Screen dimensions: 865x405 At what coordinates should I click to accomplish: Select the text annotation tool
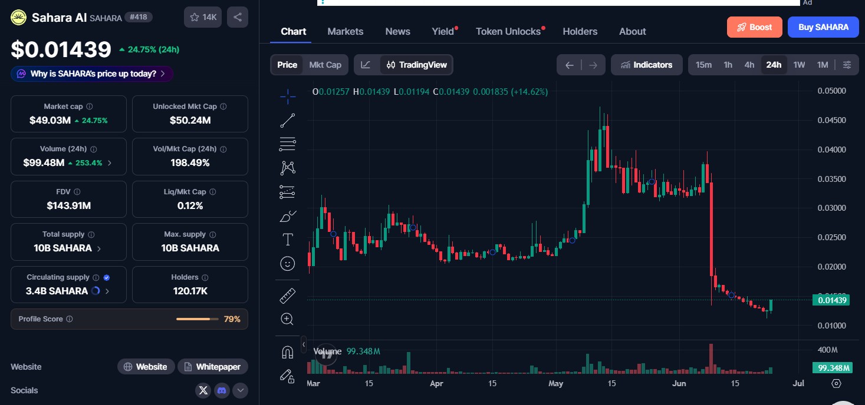click(288, 240)
